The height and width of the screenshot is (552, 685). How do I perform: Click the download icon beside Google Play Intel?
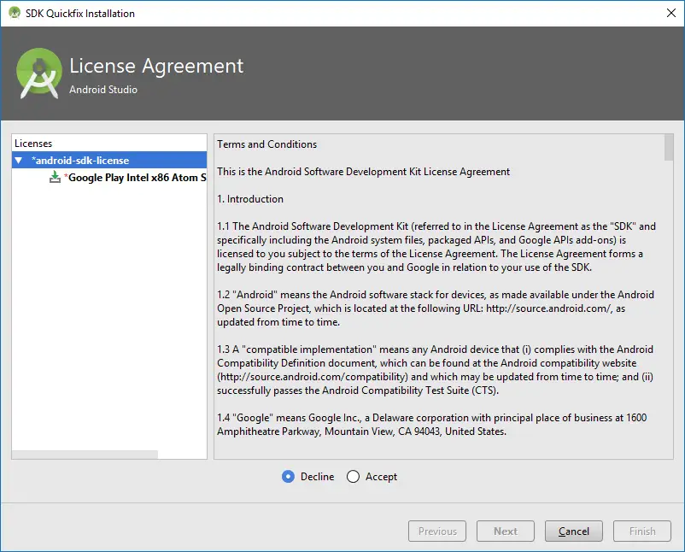tap(55, 177)
